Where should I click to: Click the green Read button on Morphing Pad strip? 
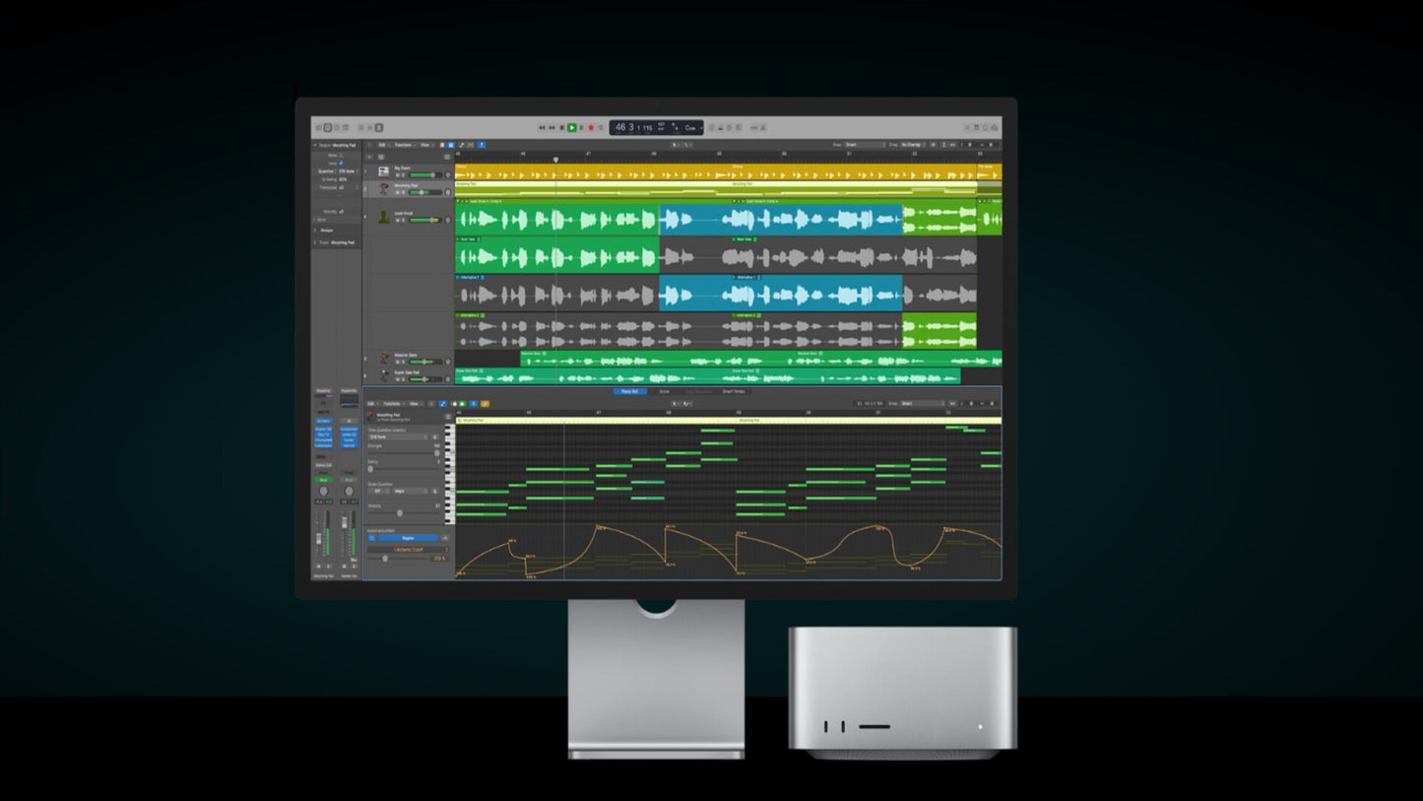pos(323,480)
